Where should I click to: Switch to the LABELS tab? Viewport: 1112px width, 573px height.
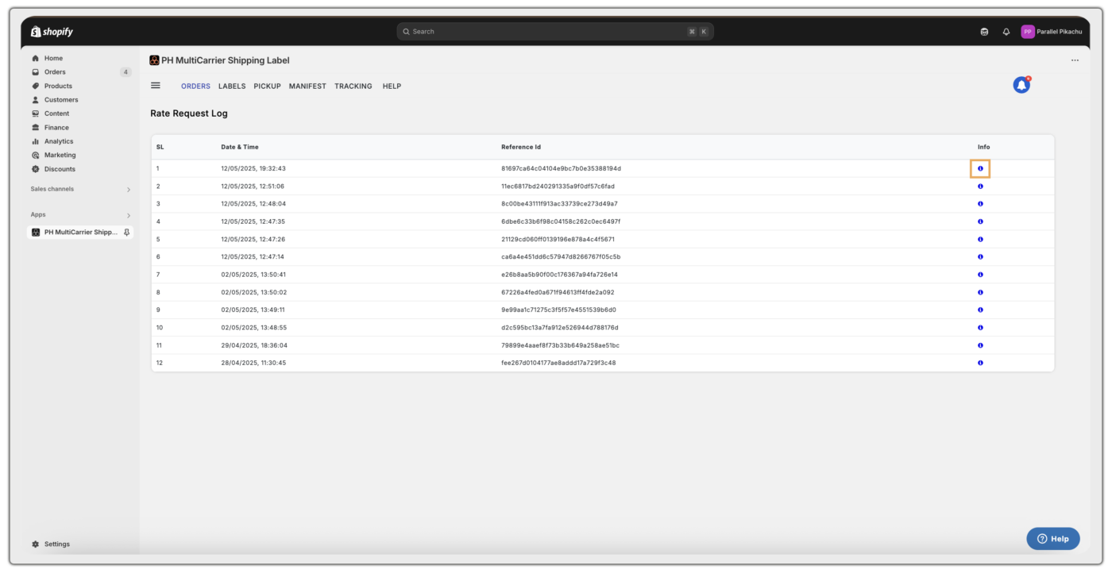(232, 86)
